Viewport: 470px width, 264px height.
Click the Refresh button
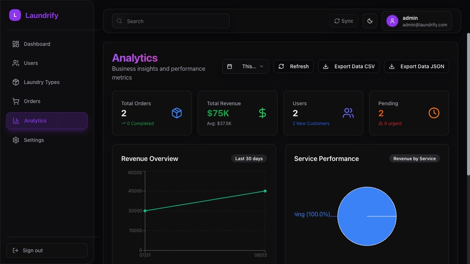[293, 66]
